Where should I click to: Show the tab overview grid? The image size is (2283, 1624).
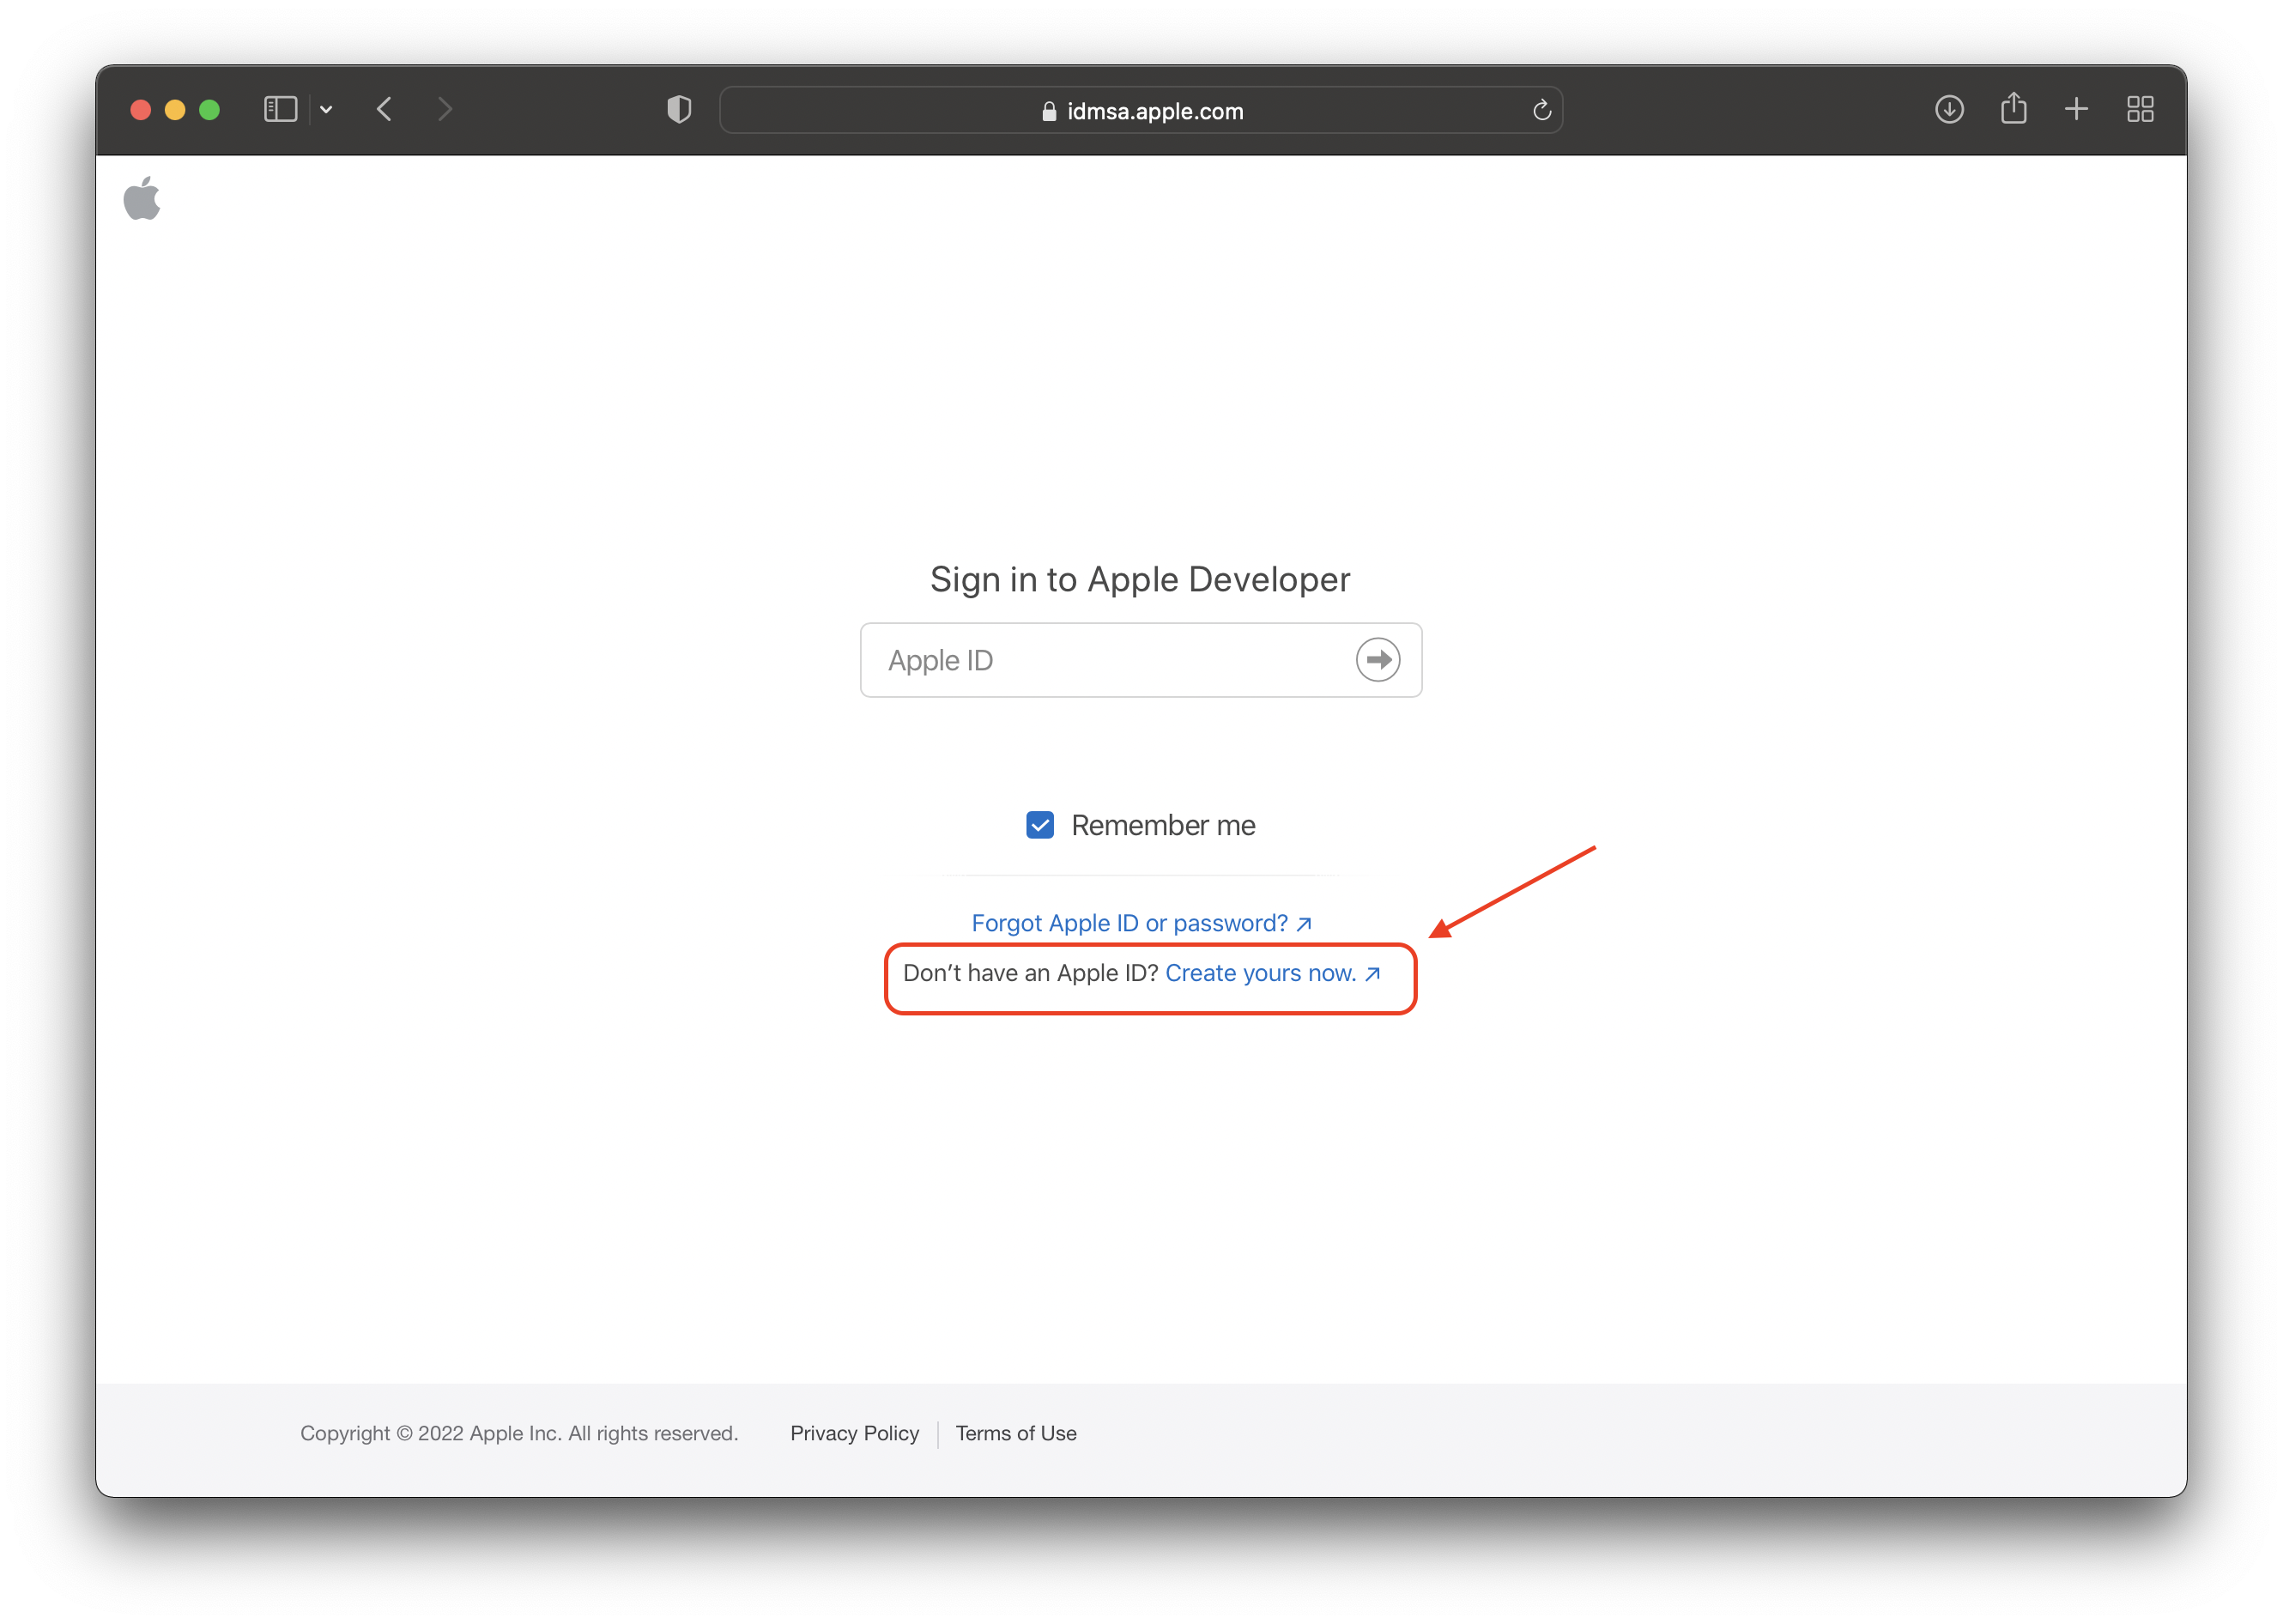tap(2140, 109)
